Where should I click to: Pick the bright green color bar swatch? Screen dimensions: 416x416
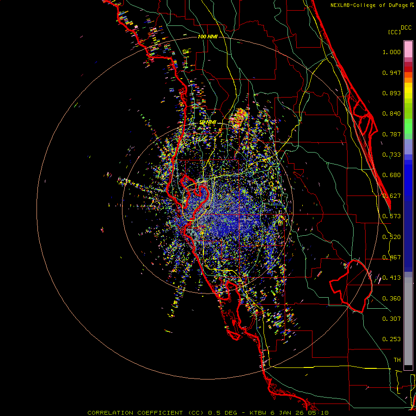click(408, 126)
